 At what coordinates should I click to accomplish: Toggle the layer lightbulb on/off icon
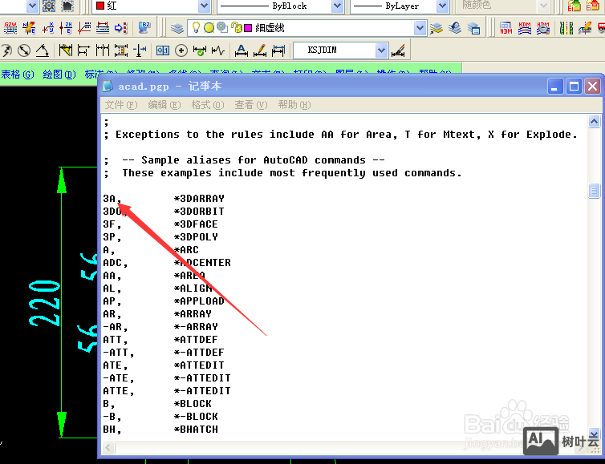pos(196,28)
